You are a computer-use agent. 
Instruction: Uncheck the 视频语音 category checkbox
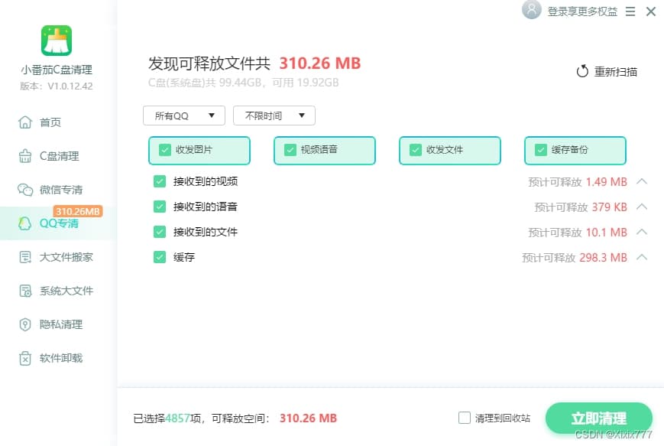290,150
